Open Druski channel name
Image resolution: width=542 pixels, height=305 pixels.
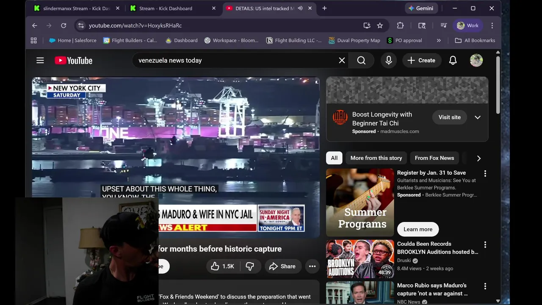tap(404, 261)
